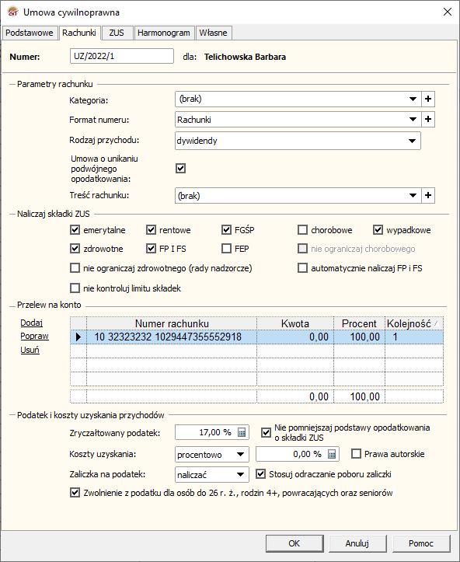Click the Dodaj link
This screenshot has height=562, width=460.
pyautogui.click(x=32, y=323)
